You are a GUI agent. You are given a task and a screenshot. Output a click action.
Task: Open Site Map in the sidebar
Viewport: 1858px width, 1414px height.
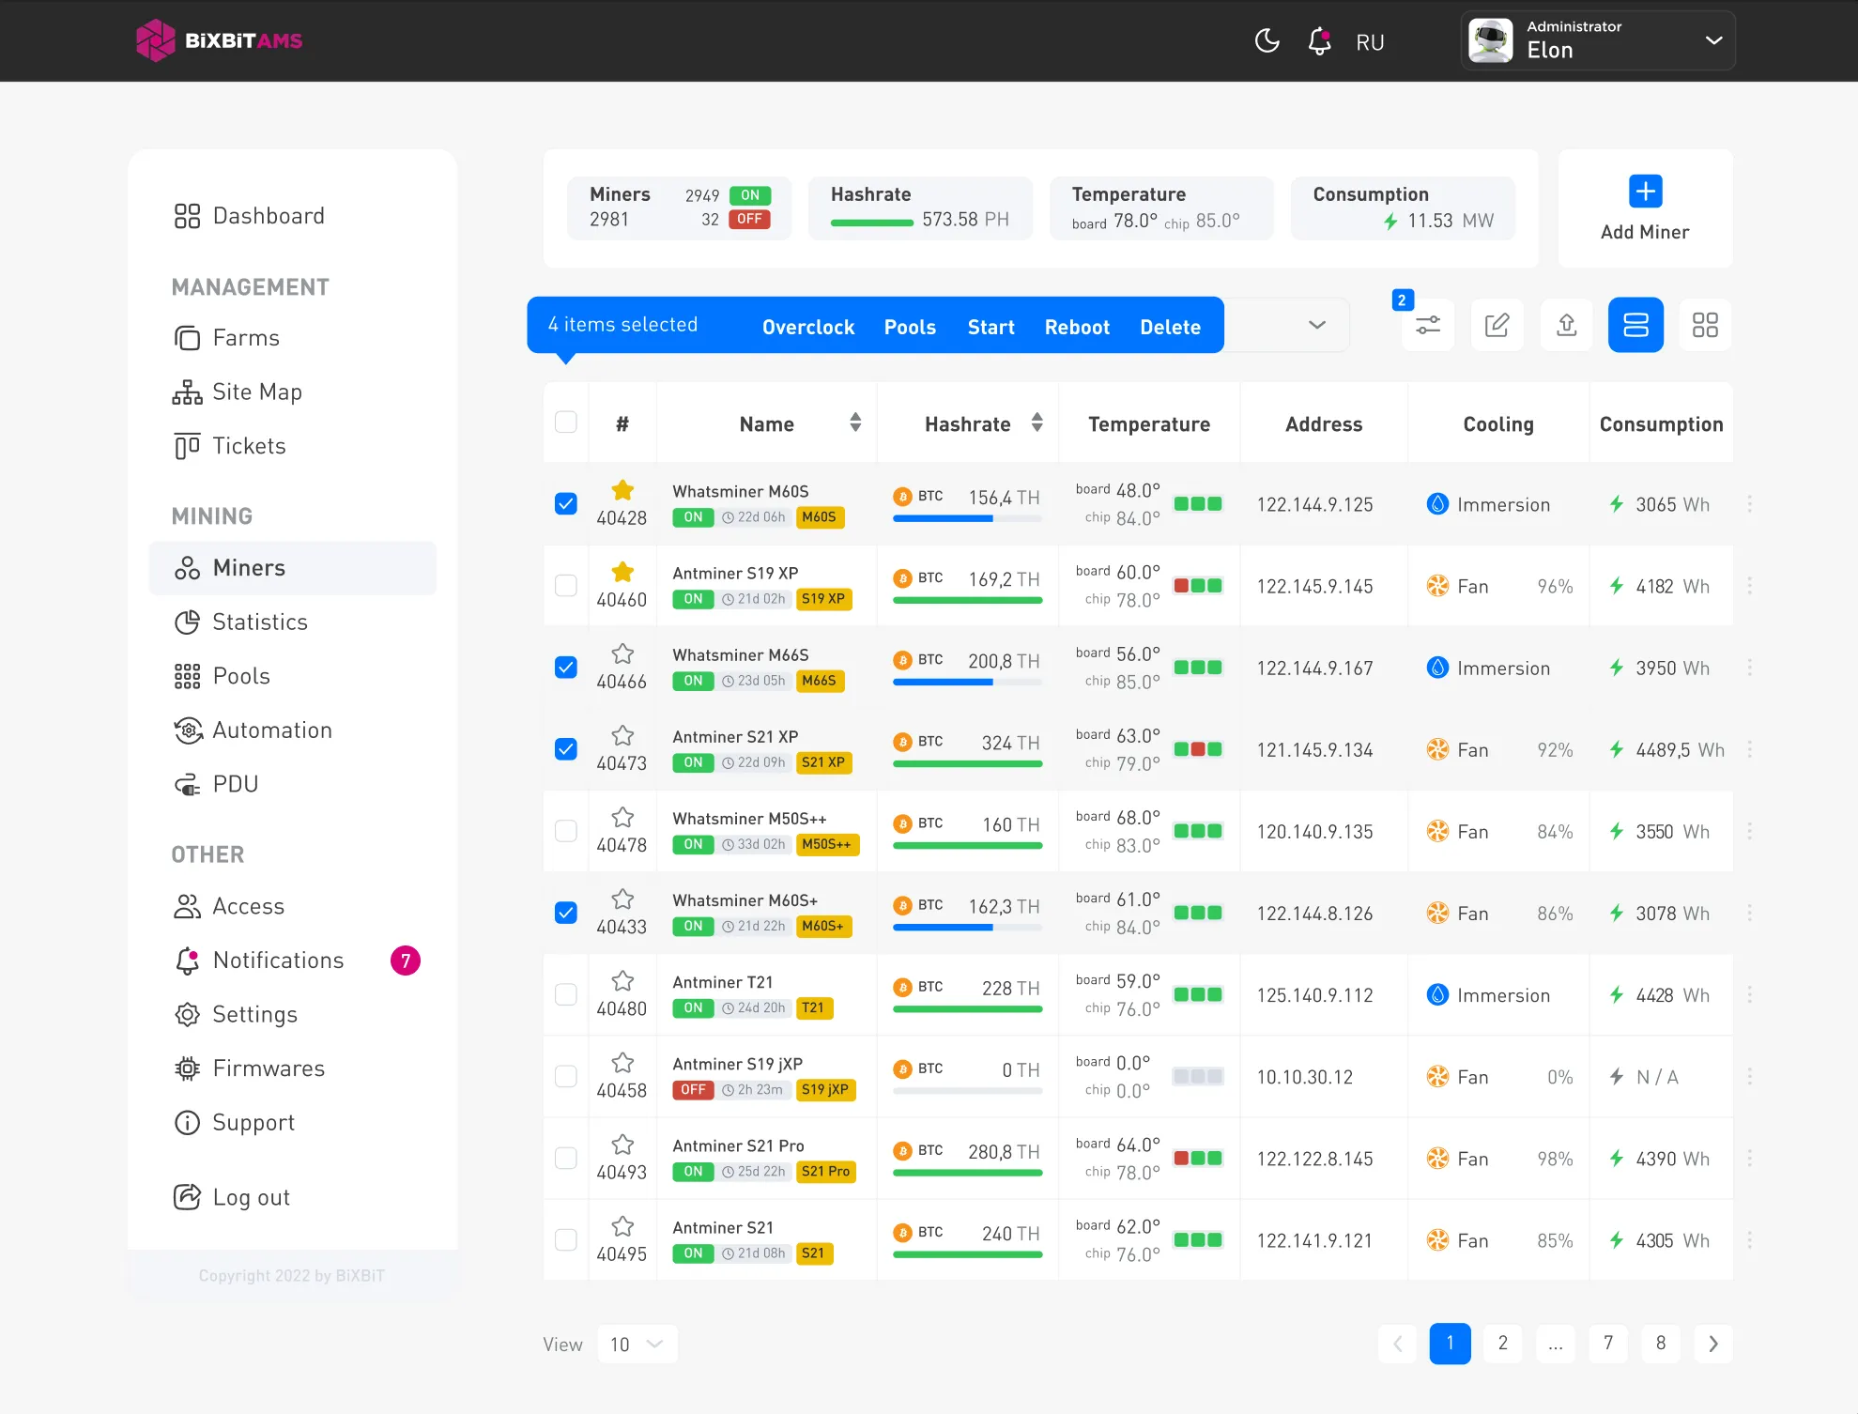(x=238, y=392)
